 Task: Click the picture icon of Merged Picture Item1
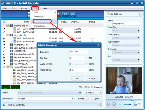coord(11,67)
